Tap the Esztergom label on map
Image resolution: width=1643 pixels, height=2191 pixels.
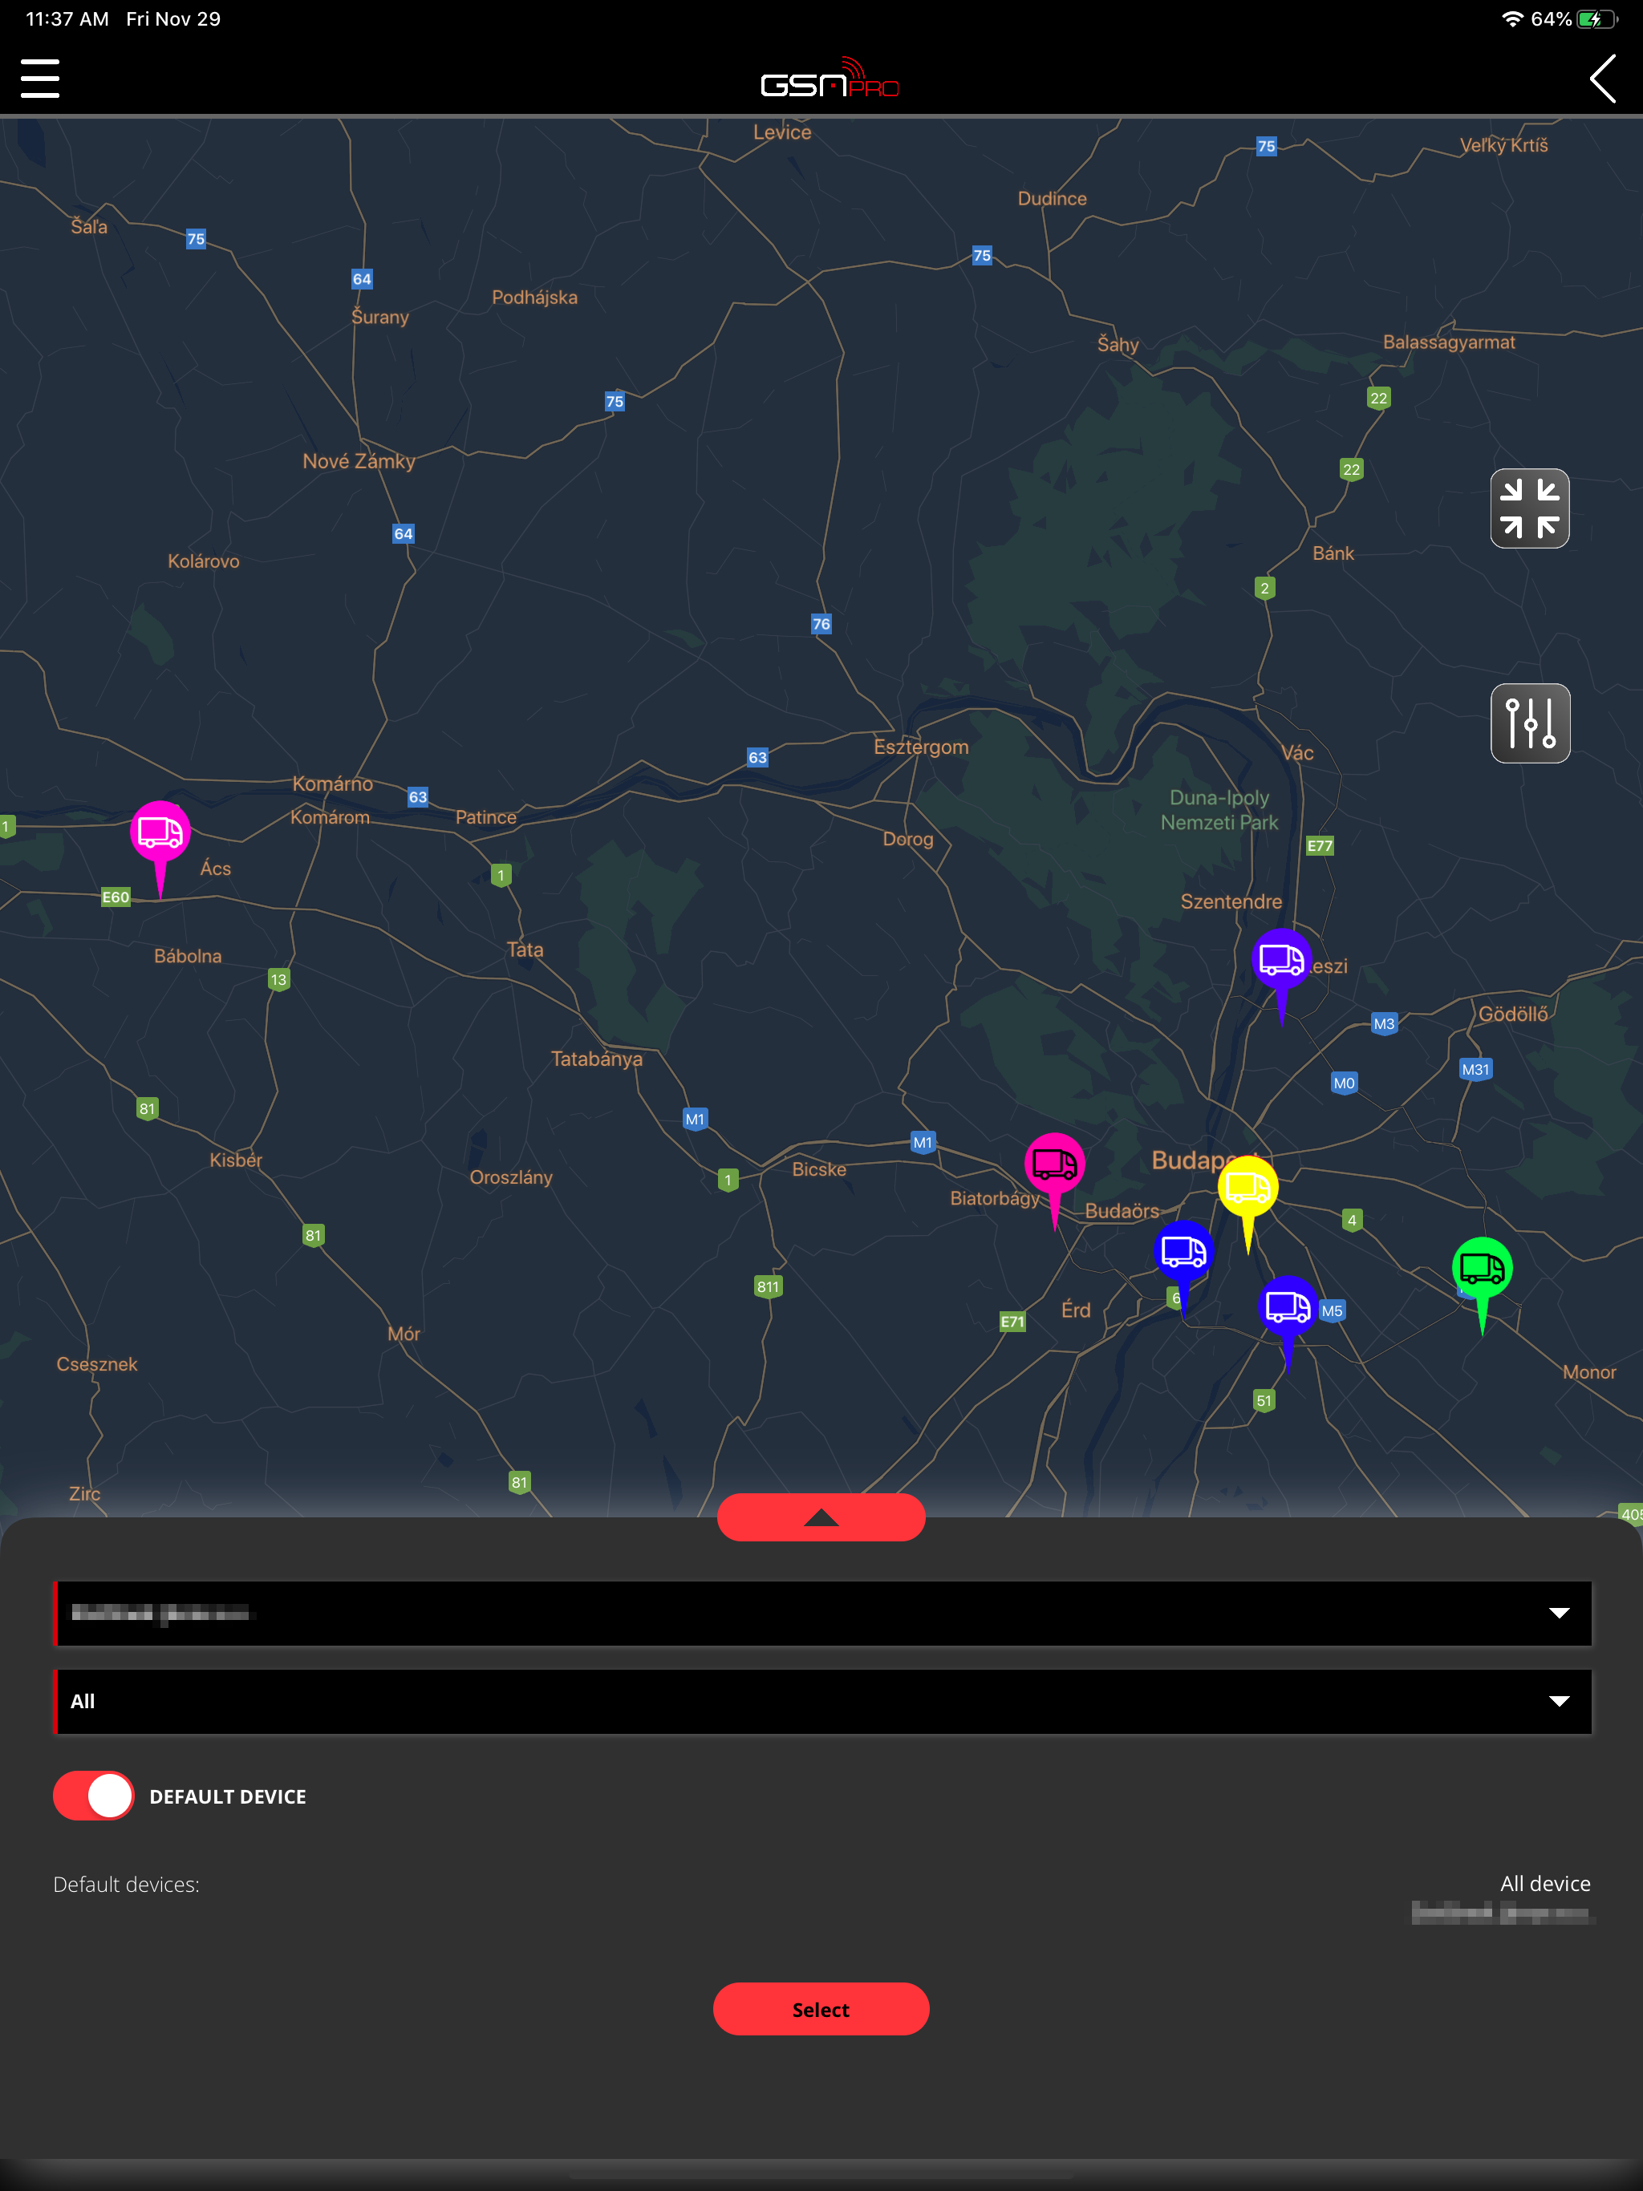click(921, 747)
